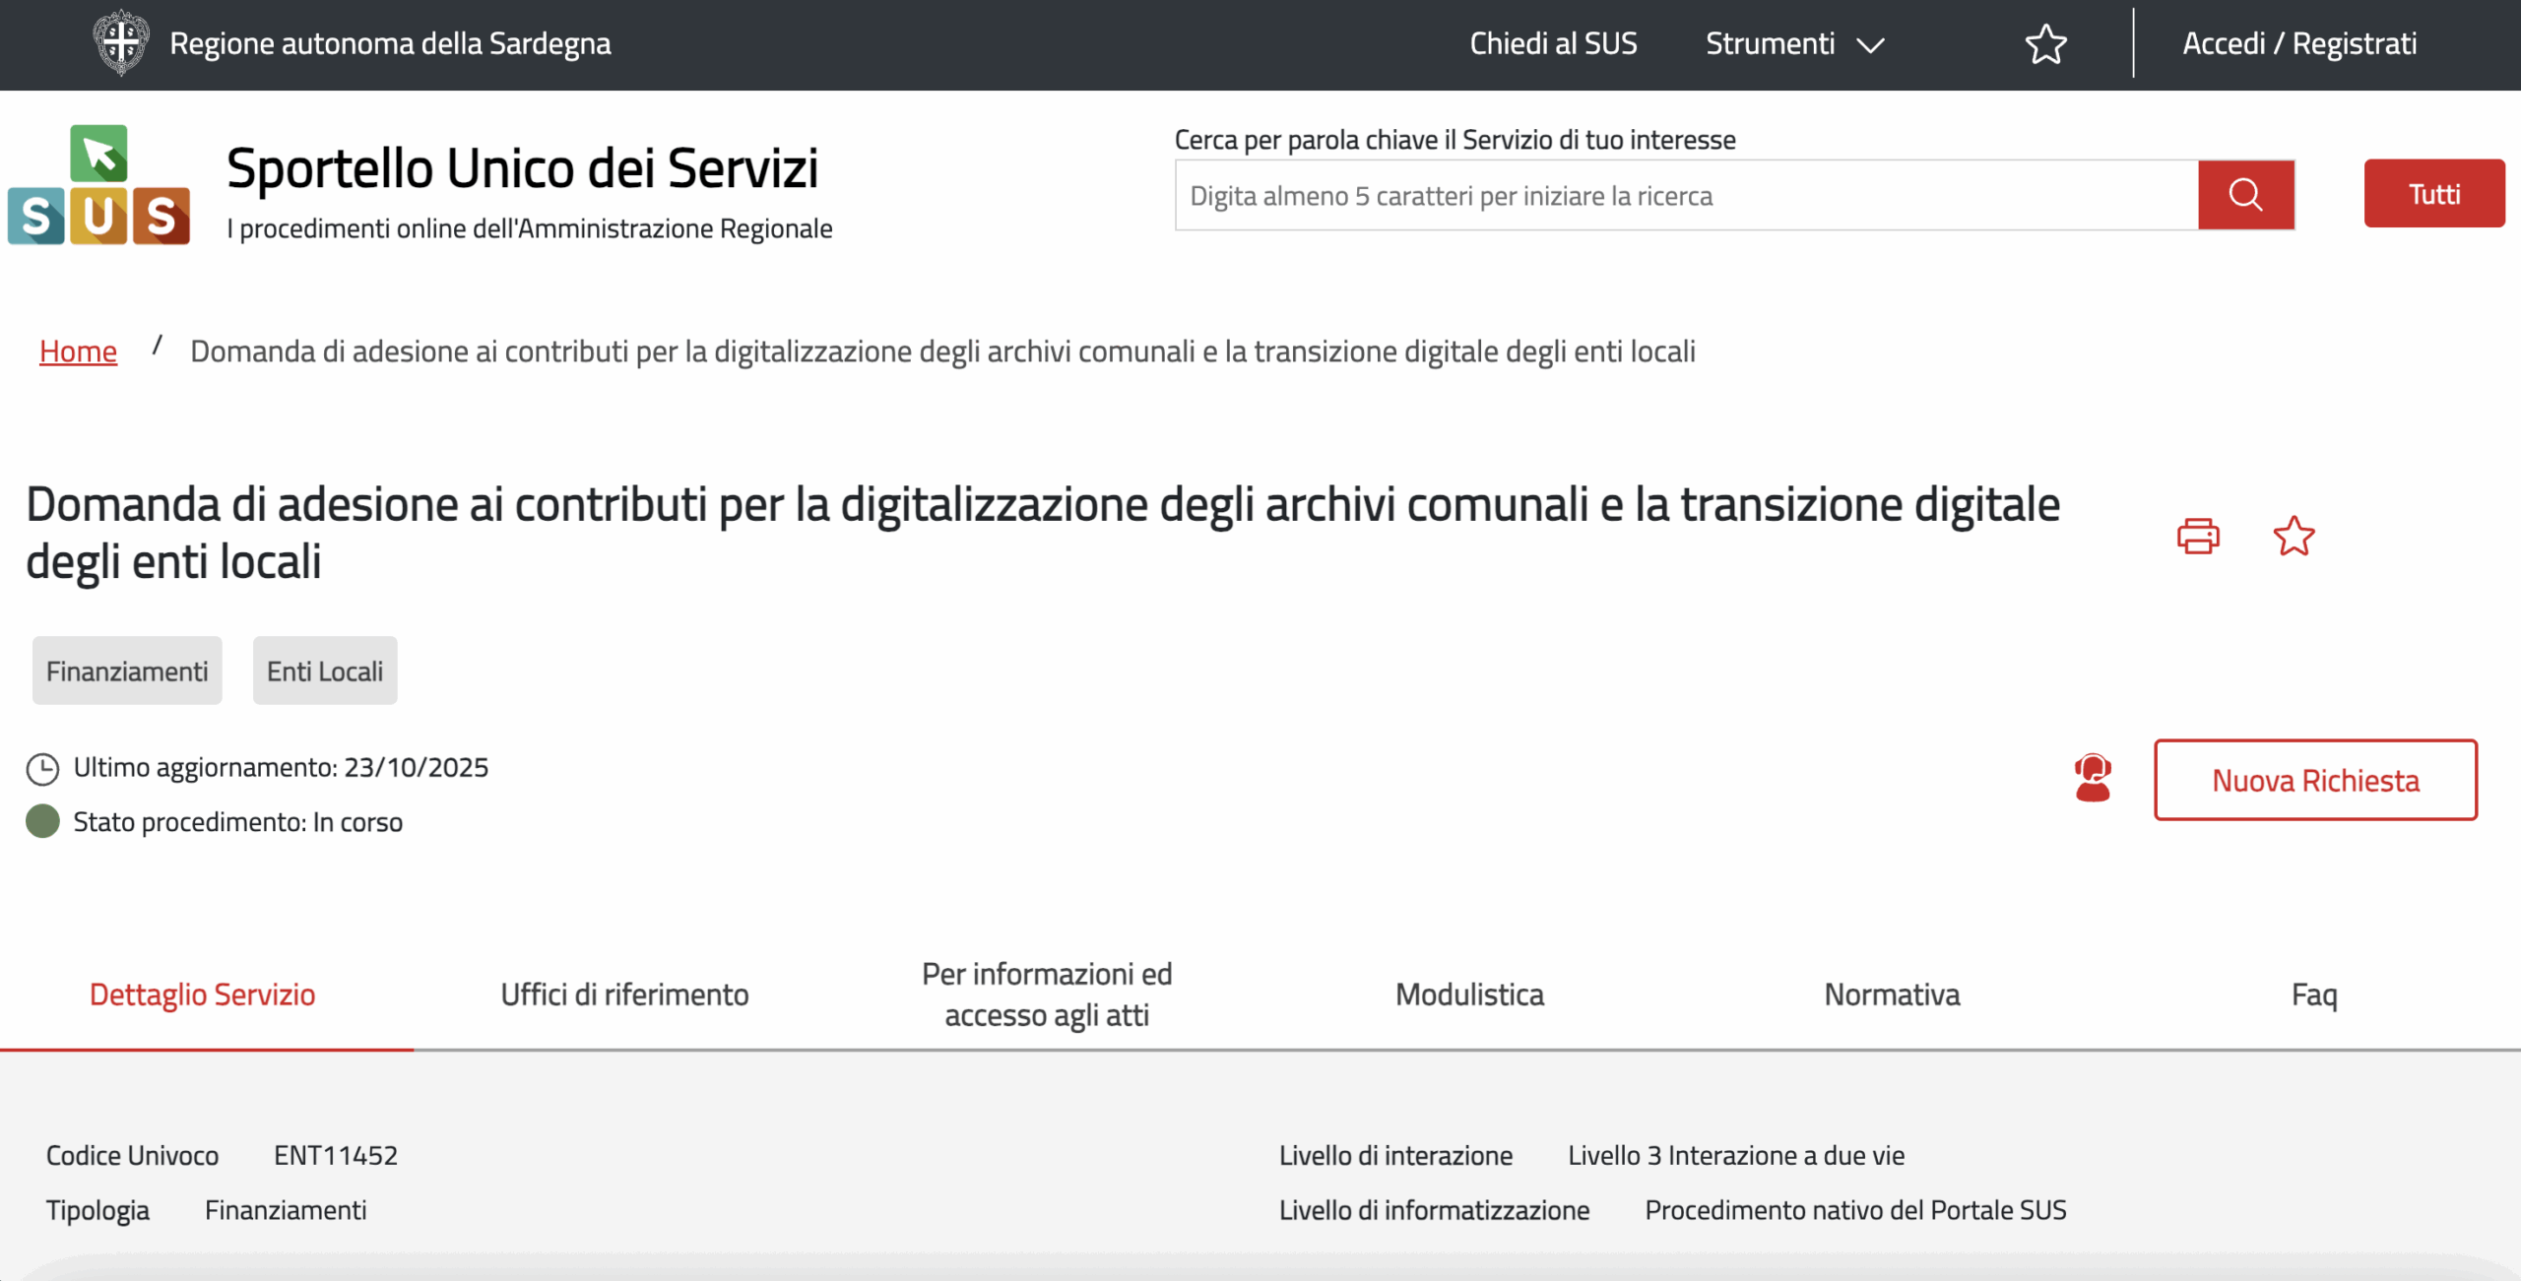The height and width of the screenshot is (1281, 2521).
Task: Open the Chiedi al SUS menu
Action: 1553,43
